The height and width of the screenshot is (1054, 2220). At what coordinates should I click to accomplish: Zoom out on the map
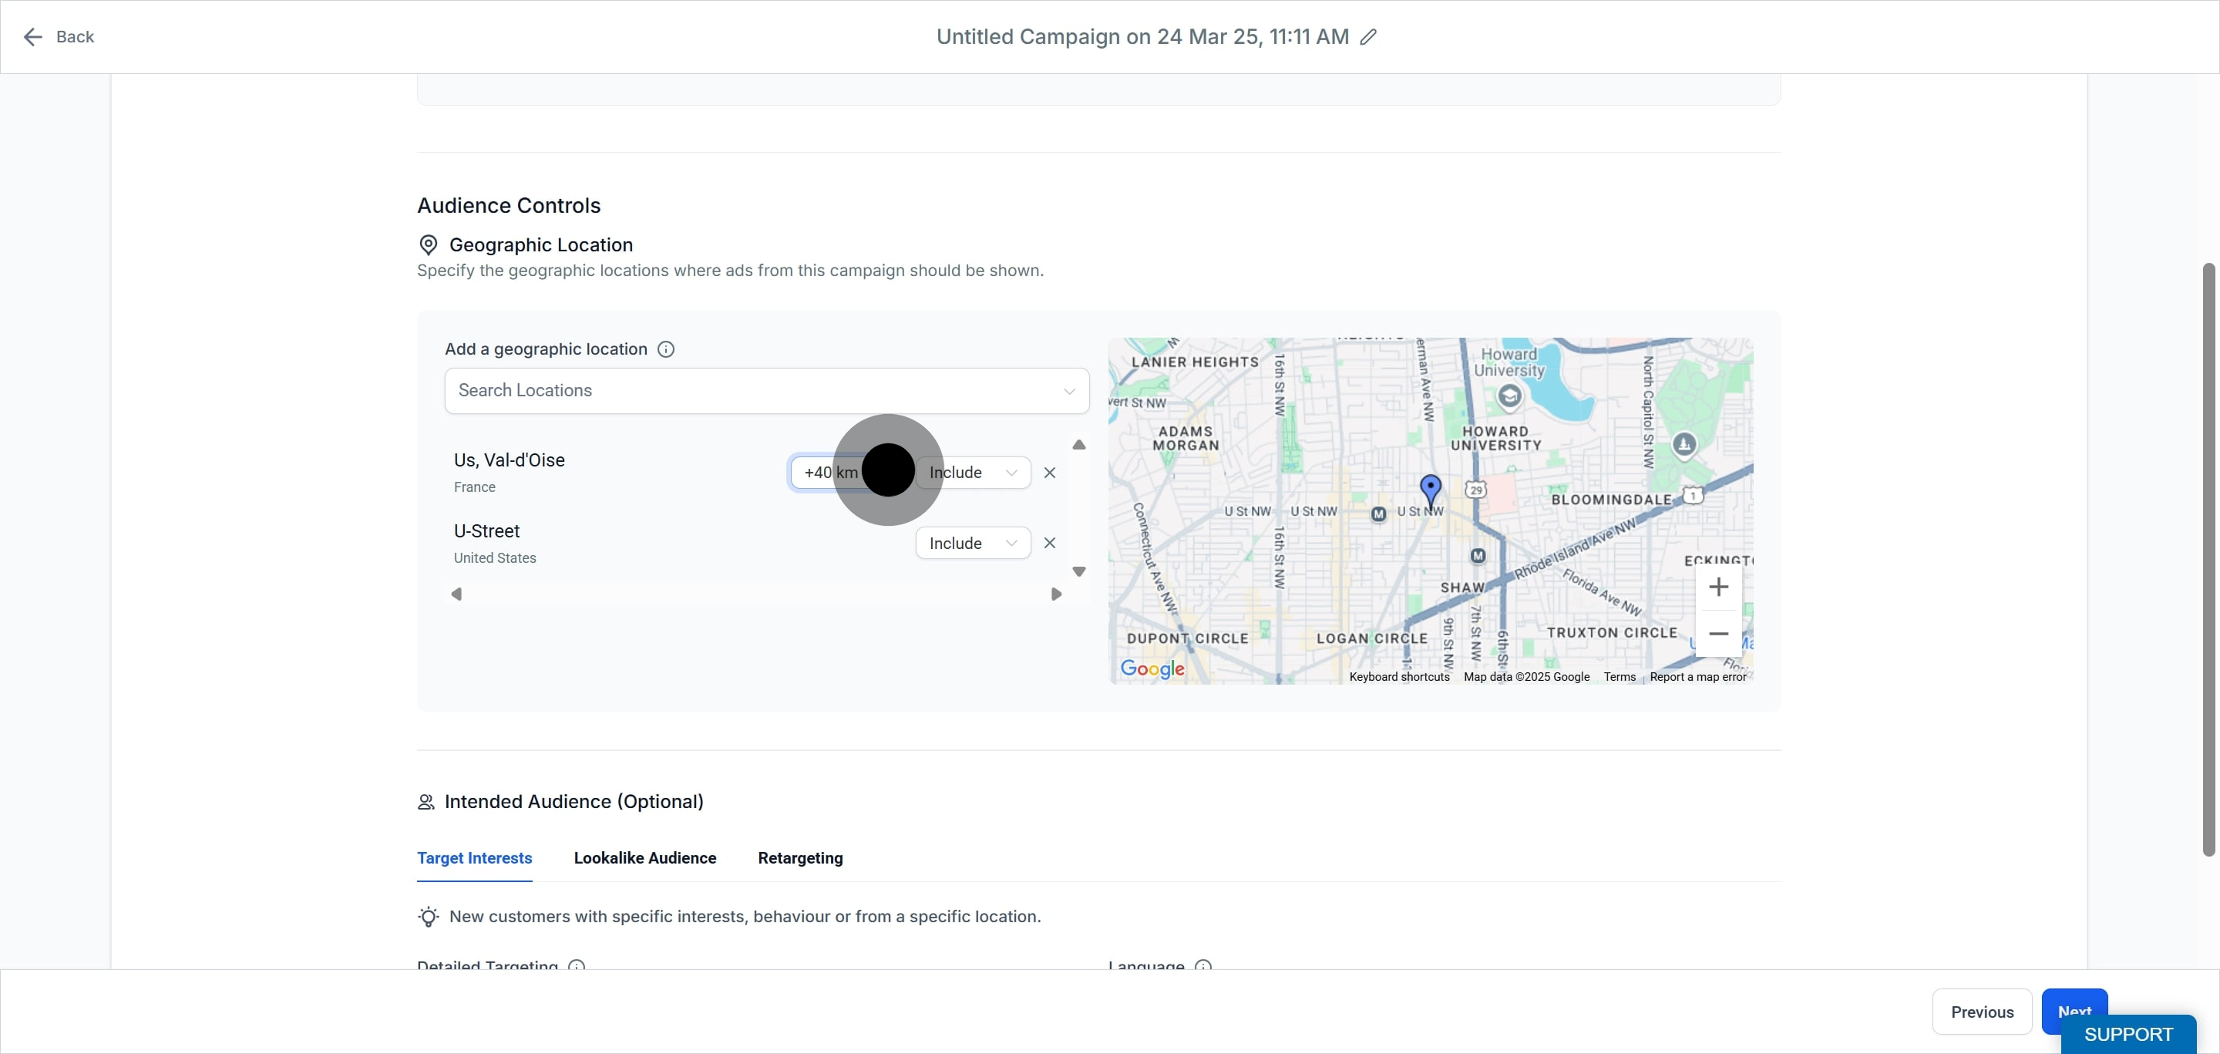coord(1717,634)
